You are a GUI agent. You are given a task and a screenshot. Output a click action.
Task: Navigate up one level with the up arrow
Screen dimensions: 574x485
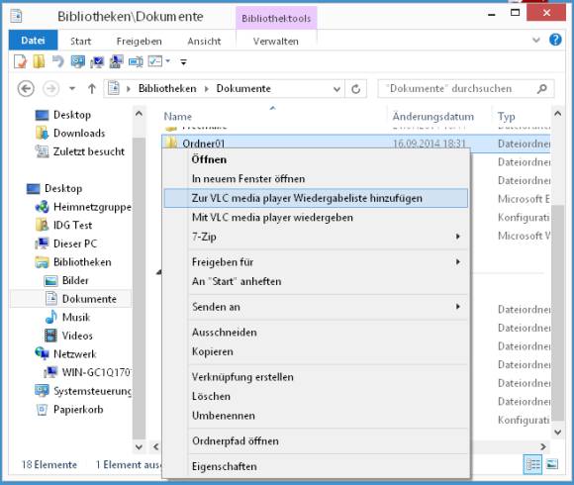tap(92, 88)
